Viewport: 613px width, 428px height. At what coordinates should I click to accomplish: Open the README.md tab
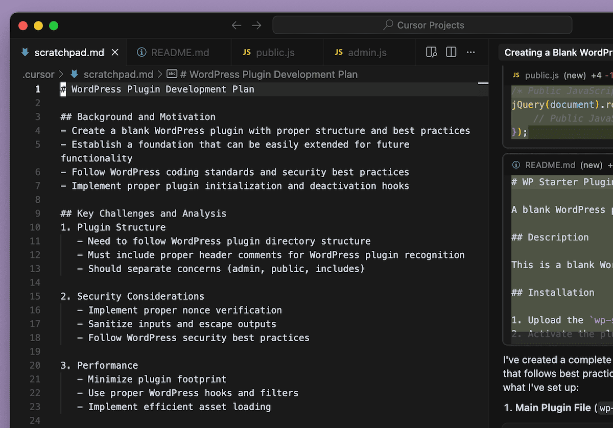coord(180,52)
